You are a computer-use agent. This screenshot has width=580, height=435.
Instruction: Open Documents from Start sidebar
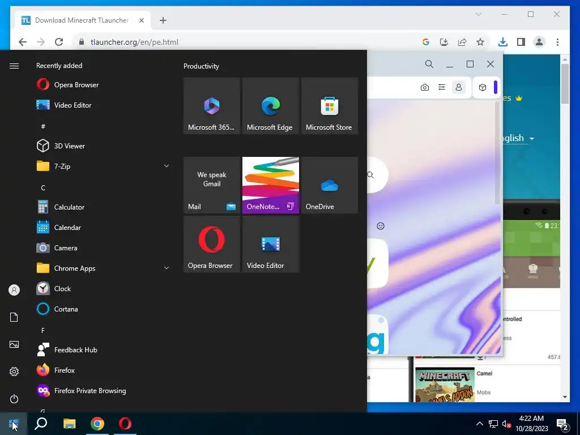tap(14, 317)
